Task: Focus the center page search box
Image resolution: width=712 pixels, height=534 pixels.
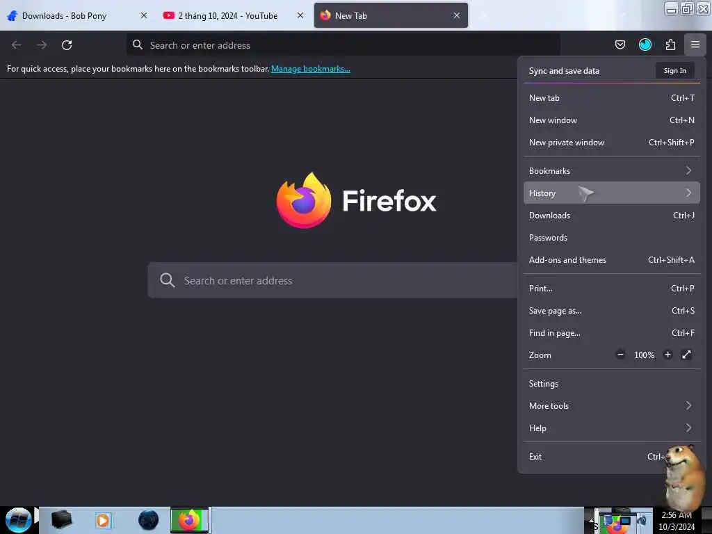Action: pyautogui.click(x=332, y=280)
